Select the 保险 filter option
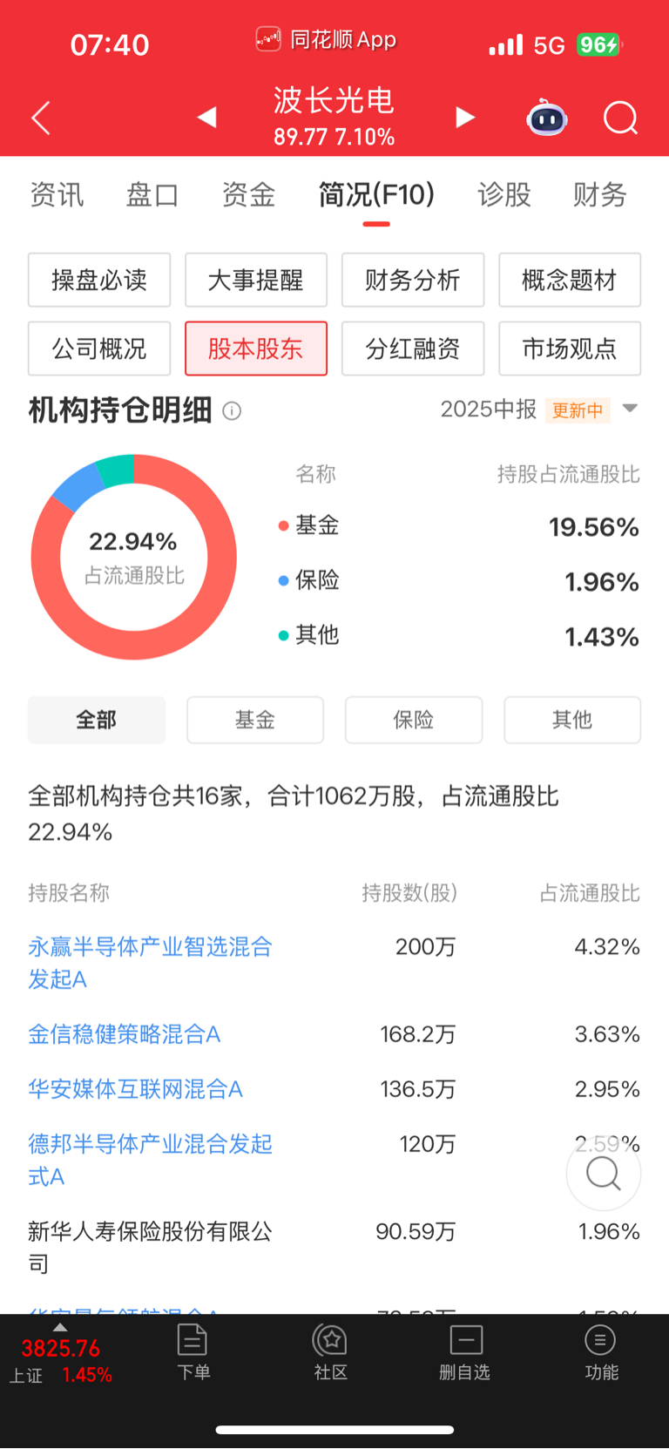Image resolution: width=669 pixels, height=1449 pixels. 414,720
